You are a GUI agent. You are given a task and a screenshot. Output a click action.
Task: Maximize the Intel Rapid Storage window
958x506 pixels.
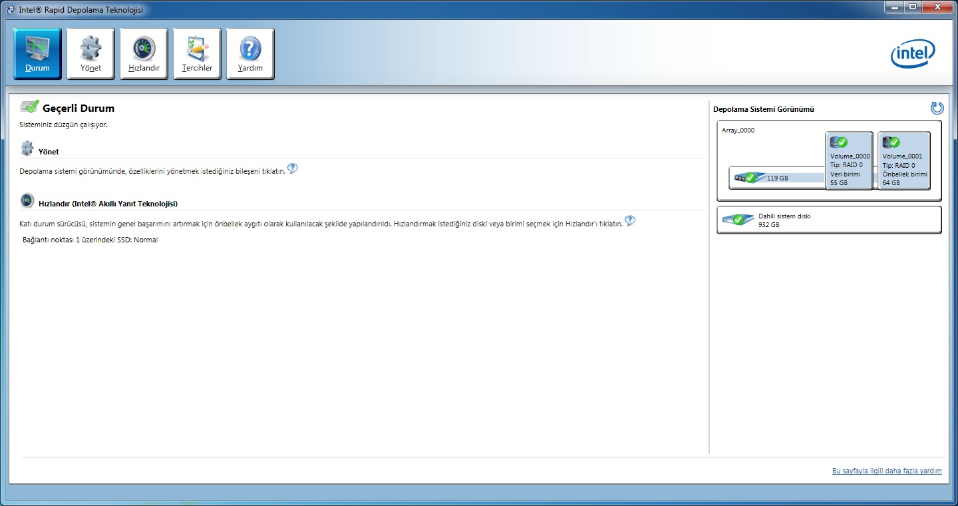click(x=911, y=7)
